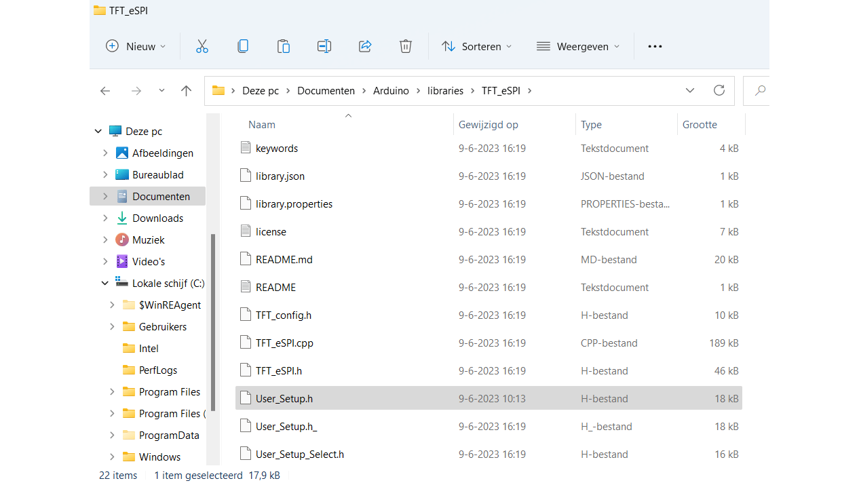Click 'TFT_eSPI' in breadcrumb path
Viewport: 859px width, 483px height.
click(x=501, y=90)
